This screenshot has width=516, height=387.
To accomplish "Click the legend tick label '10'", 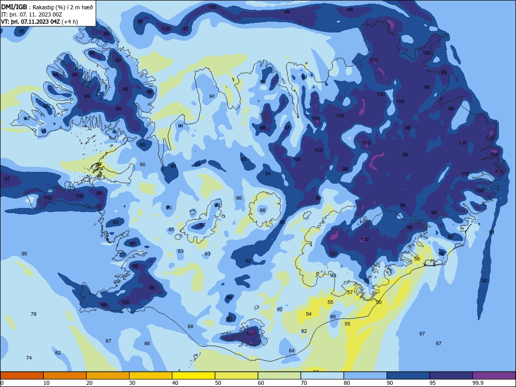I will pyautogui.click(x=46, y=383).
